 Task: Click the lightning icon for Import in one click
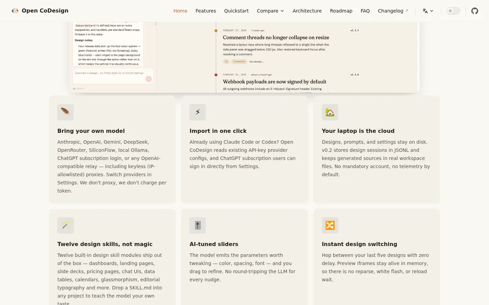click(x=198, y=112)
